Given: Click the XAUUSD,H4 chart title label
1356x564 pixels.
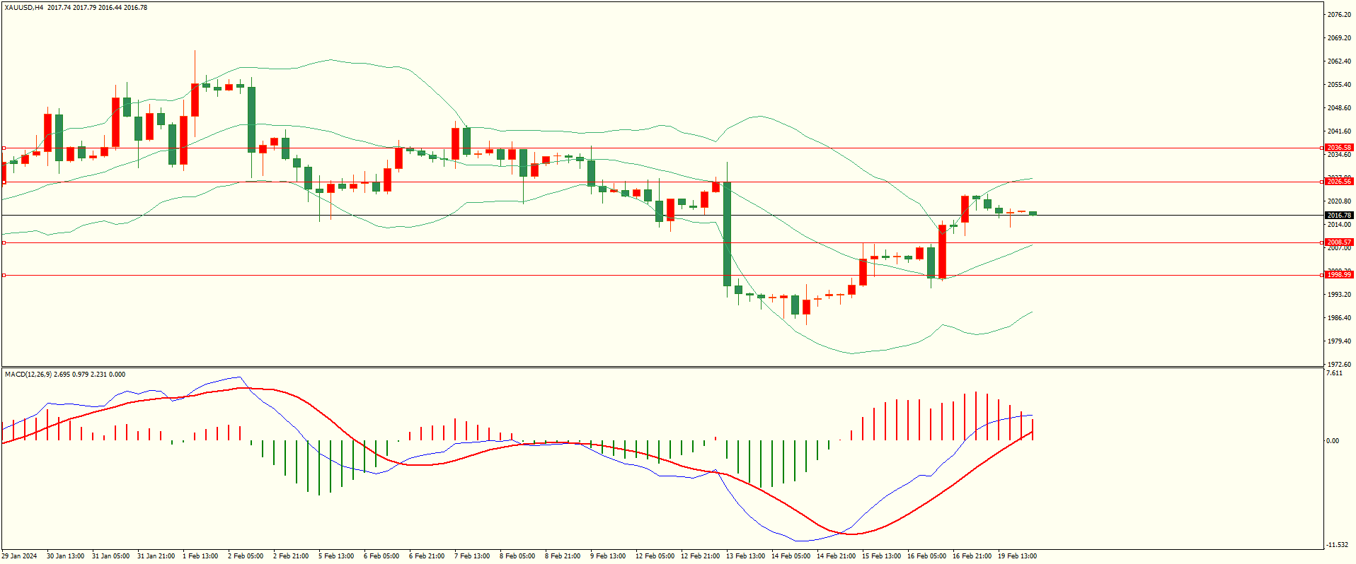Looking at the screenshot, I should coord(24,8).
